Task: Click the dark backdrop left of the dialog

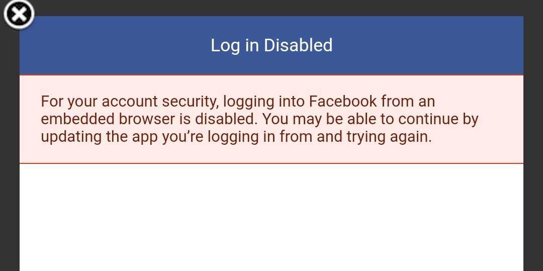Action: point(9,151)
